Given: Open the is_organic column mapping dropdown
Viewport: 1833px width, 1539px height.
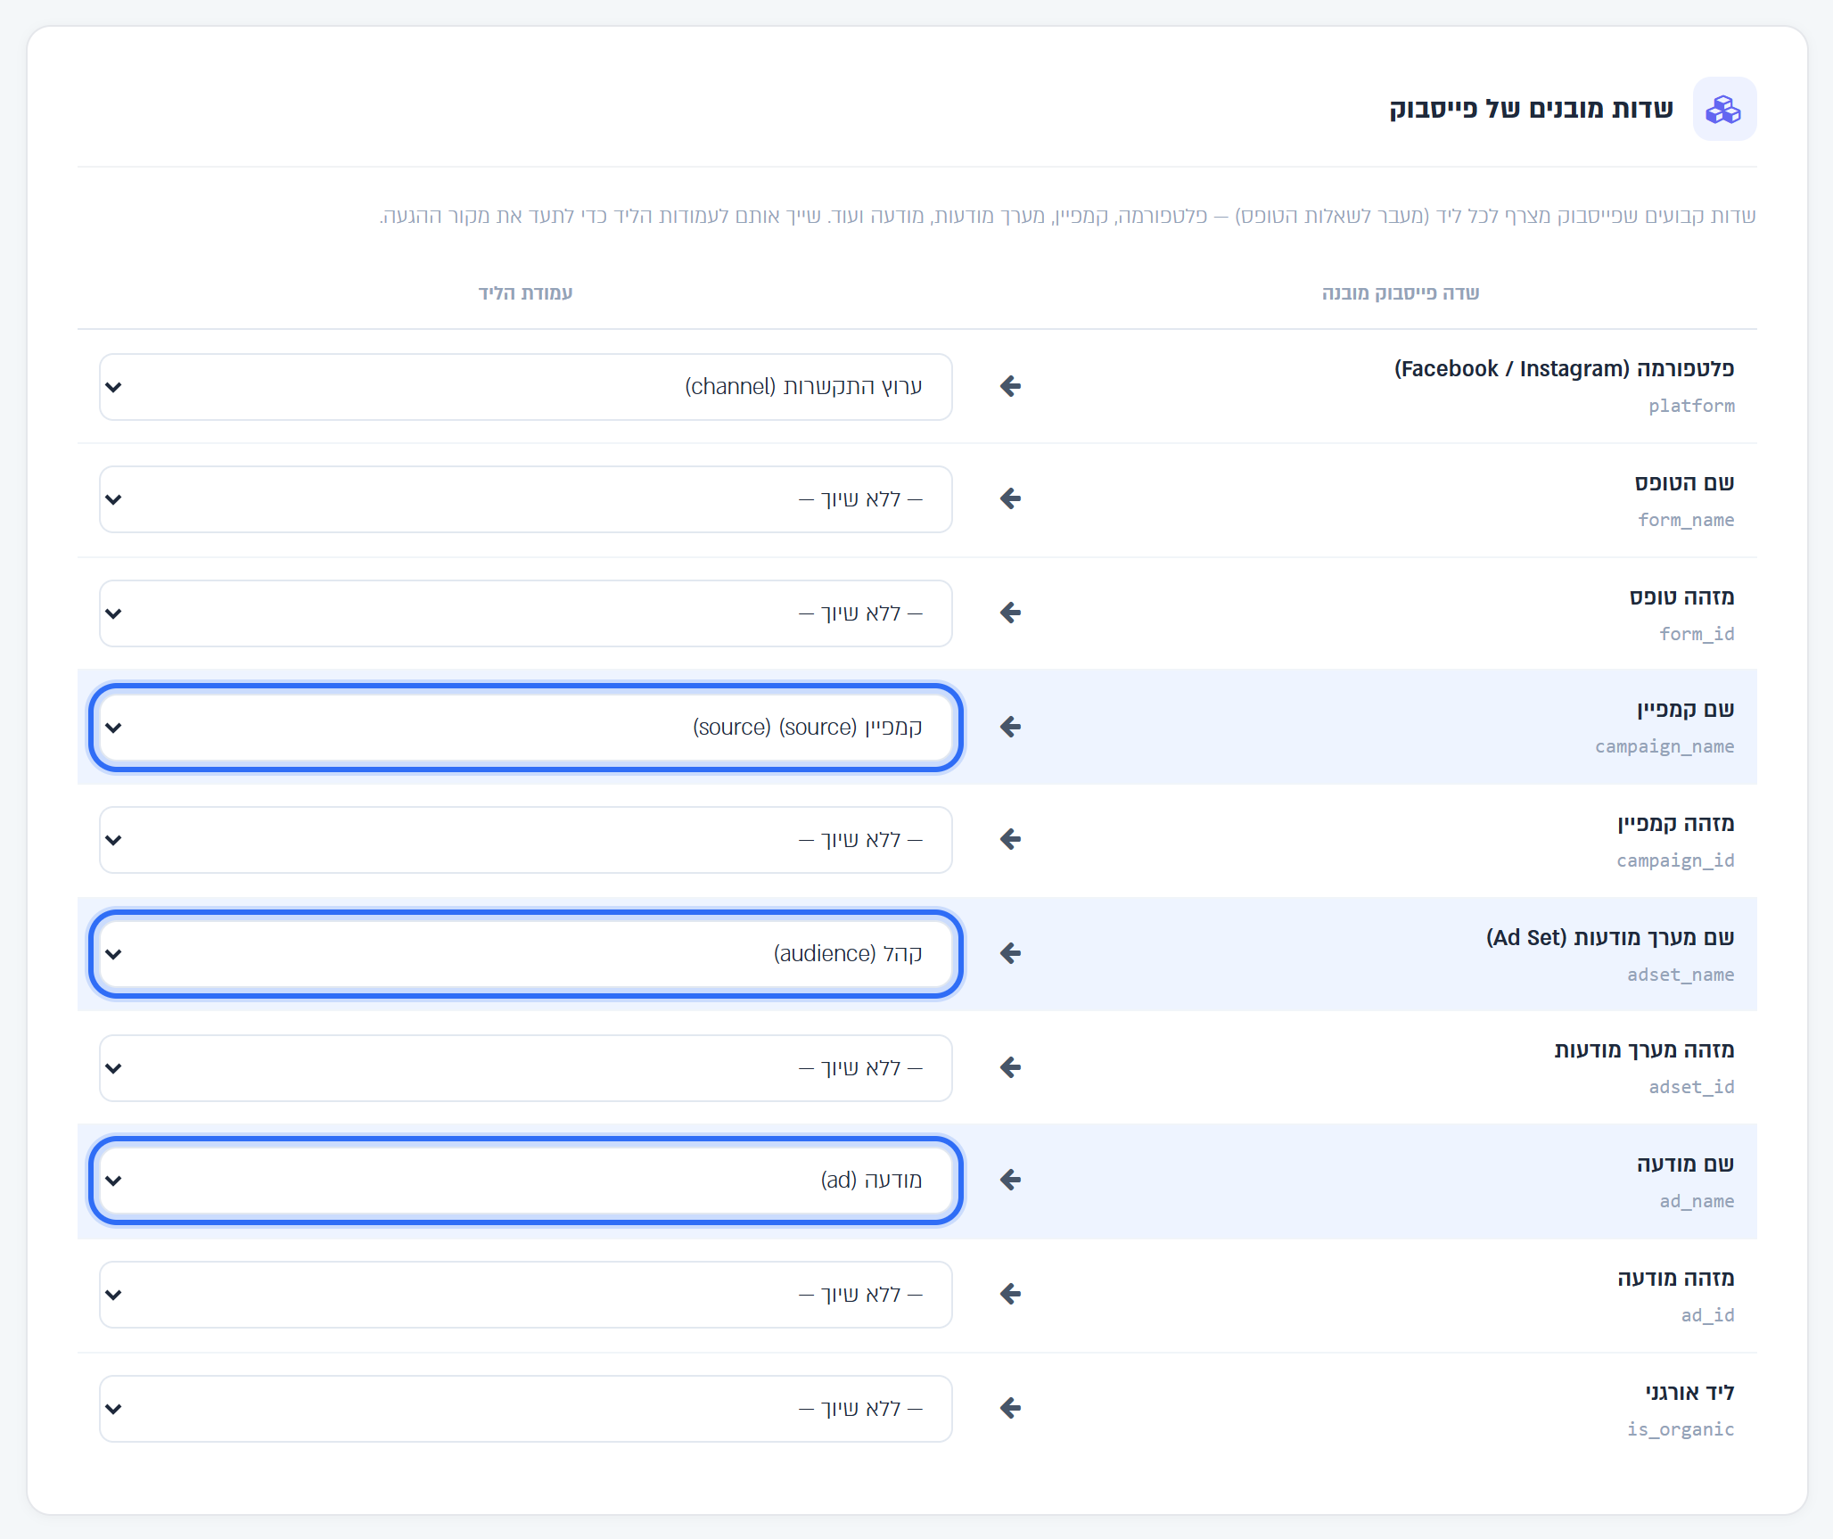Looking at the screenshot, I should (x=526, y=1409).
